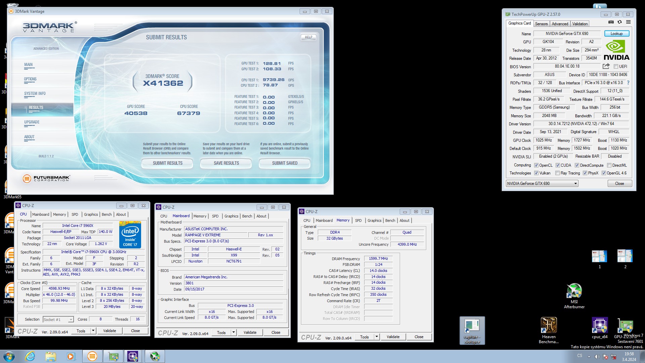Screen dimensions: 645x363
Task: Click the GPU-Z refresh icon
Action: click(x=619, y=22)
